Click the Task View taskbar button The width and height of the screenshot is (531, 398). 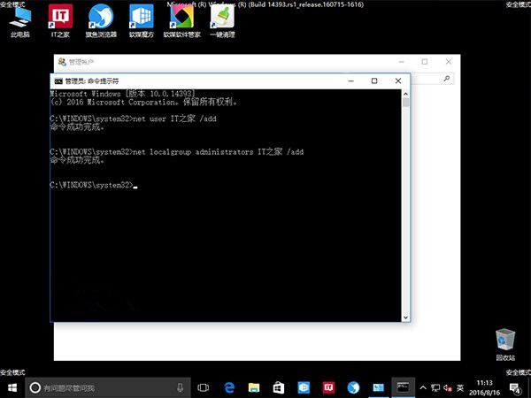(x=203, y=387)
